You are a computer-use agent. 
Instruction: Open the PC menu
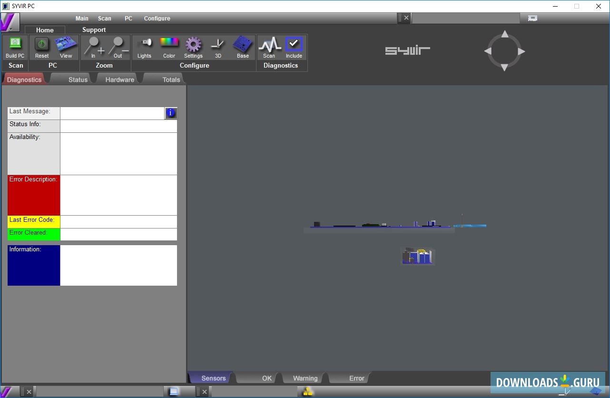coord(128,19)
